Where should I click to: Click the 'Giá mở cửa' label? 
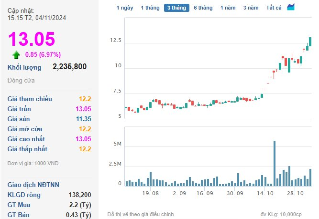coord(25,129)
